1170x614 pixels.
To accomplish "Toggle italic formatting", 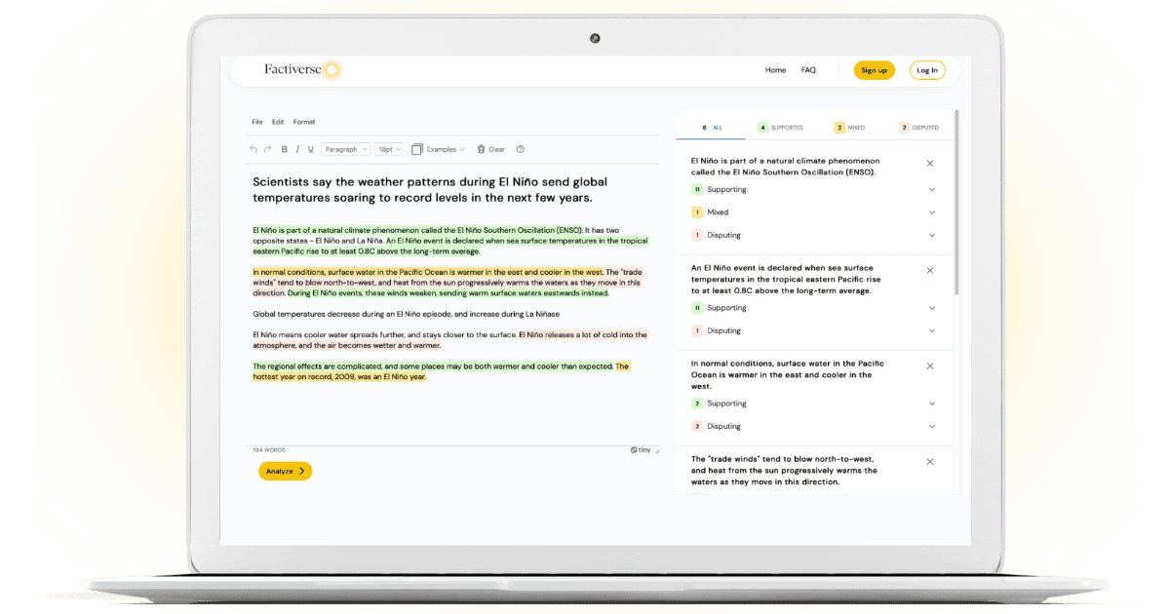I will 297,149.
